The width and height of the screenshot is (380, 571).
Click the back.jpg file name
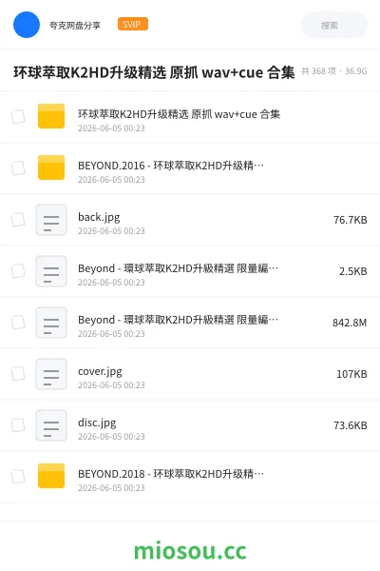point(99,217)
